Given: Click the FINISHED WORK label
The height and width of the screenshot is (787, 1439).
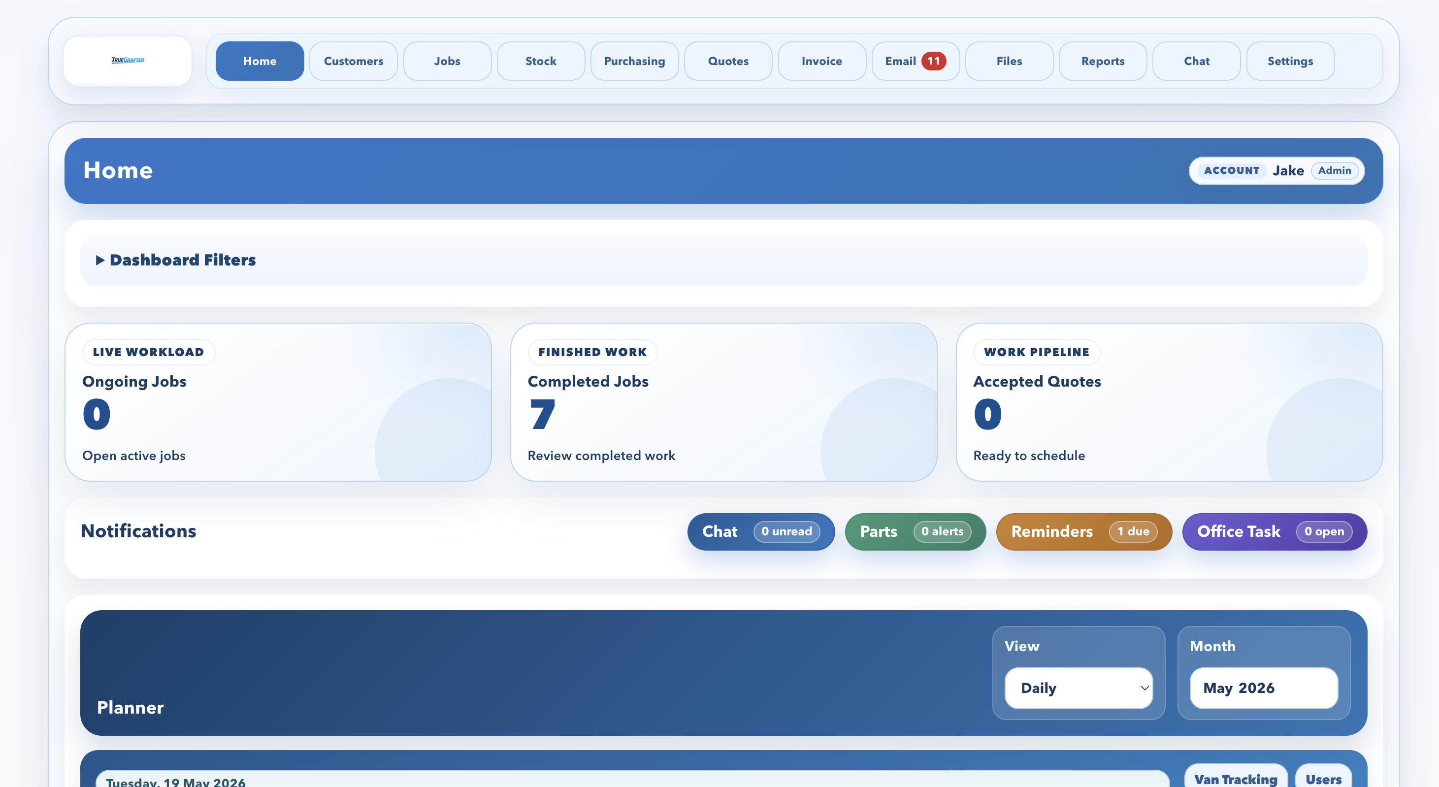Looking at the screenshot, I should pyautogui.click(x=593, y=353).
